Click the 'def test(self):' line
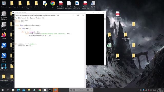The image size is (164, 92). pos(25,29)
